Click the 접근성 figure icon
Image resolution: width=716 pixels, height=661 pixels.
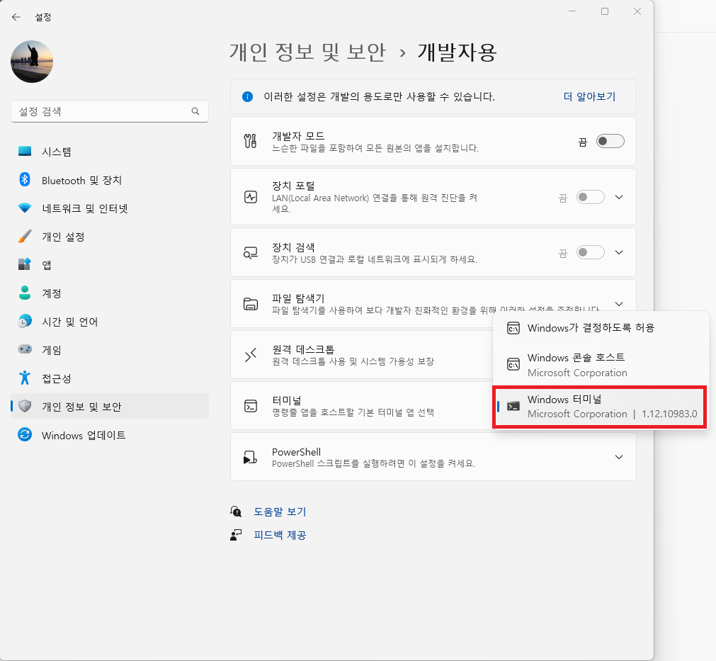pos(25,378)
